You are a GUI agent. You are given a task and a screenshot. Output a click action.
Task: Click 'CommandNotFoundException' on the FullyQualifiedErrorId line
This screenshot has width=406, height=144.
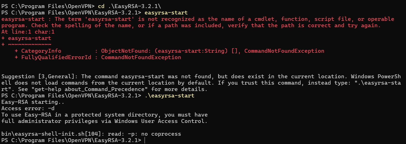(141, 57)
